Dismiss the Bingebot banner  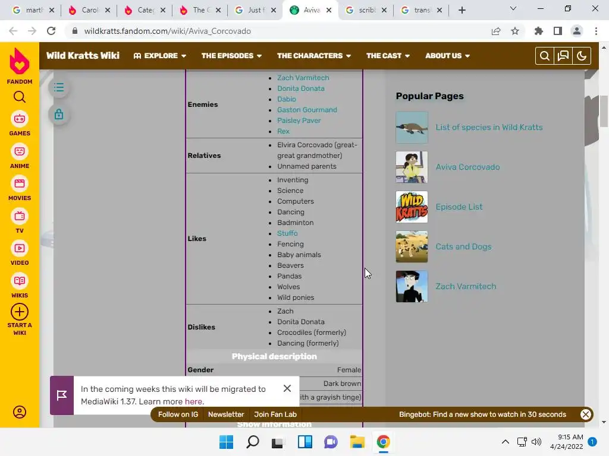pyautogui.click(x=586, y=414)
